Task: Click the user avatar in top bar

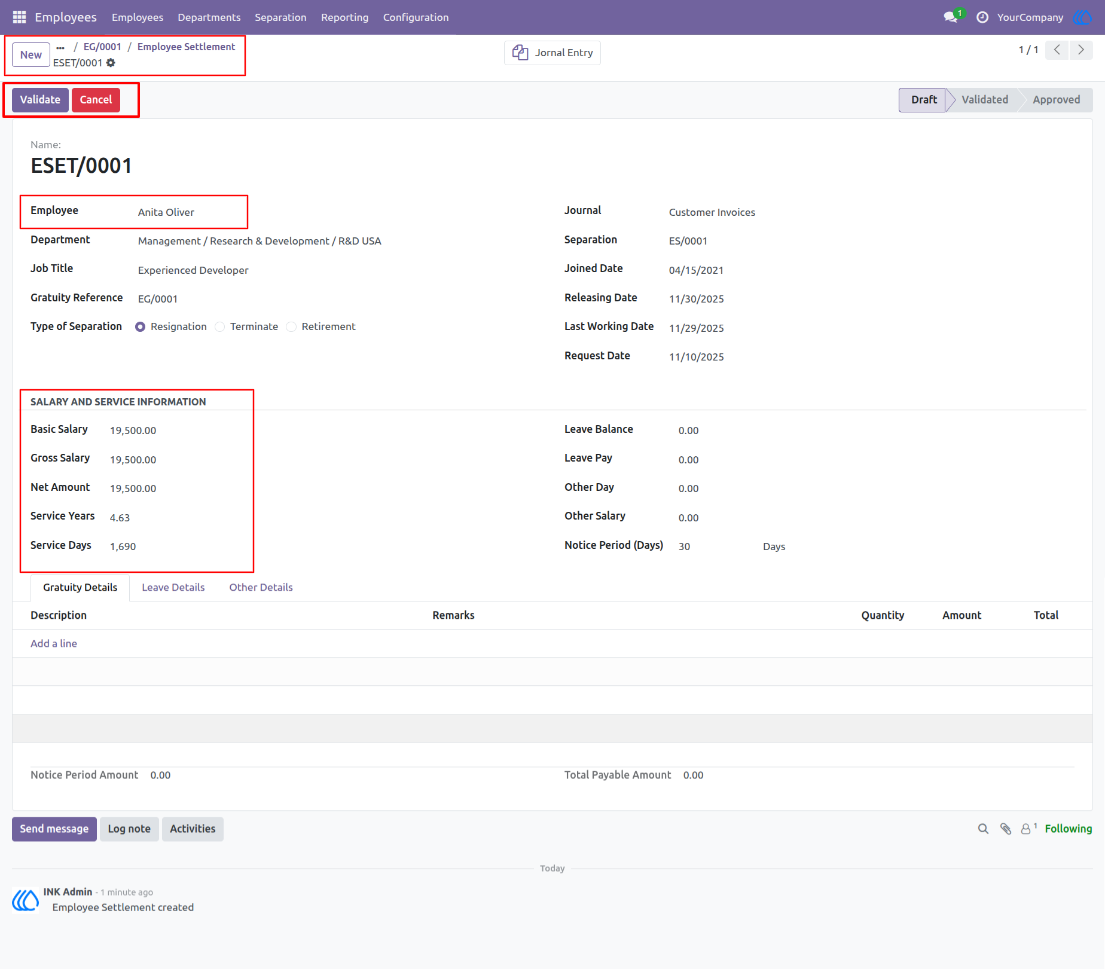Action: (x=1082, y=17)
